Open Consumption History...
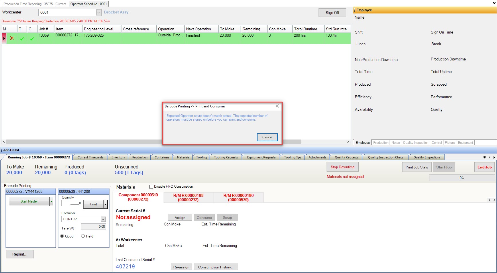 pos(216,267)
